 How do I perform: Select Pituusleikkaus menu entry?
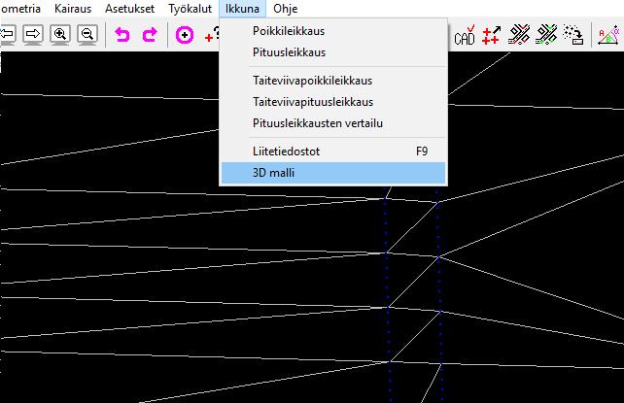point(333,52)
